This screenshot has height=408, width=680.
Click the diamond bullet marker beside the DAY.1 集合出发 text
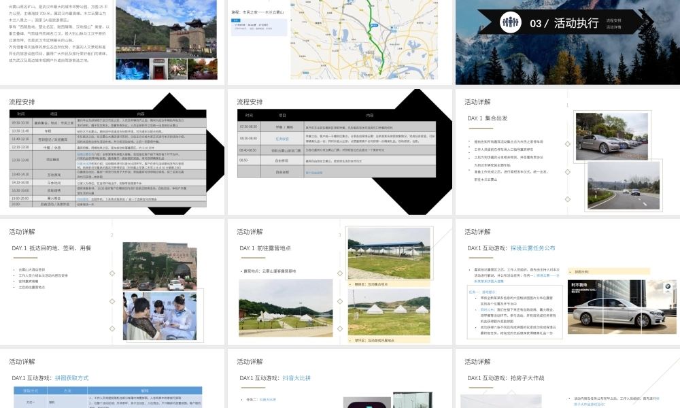(x=567, y=144)
